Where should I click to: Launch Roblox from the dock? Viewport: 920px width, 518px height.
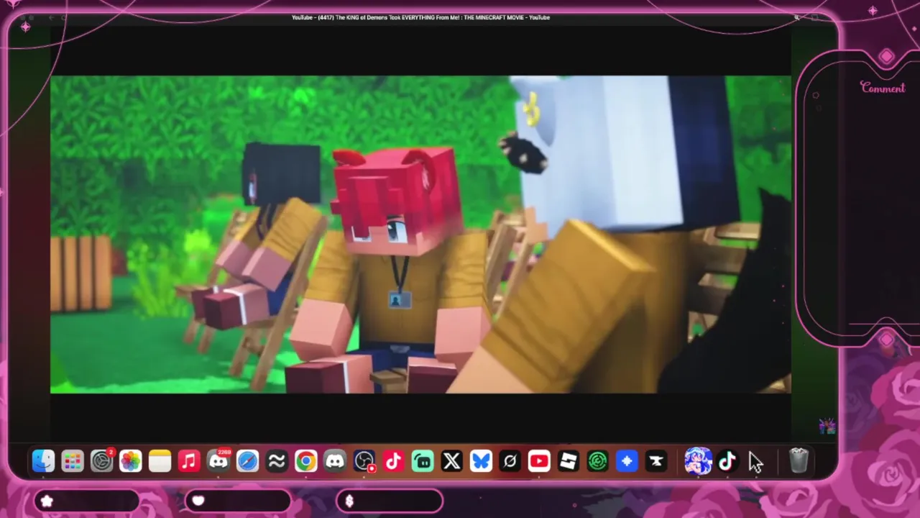(x=569, y=461)
